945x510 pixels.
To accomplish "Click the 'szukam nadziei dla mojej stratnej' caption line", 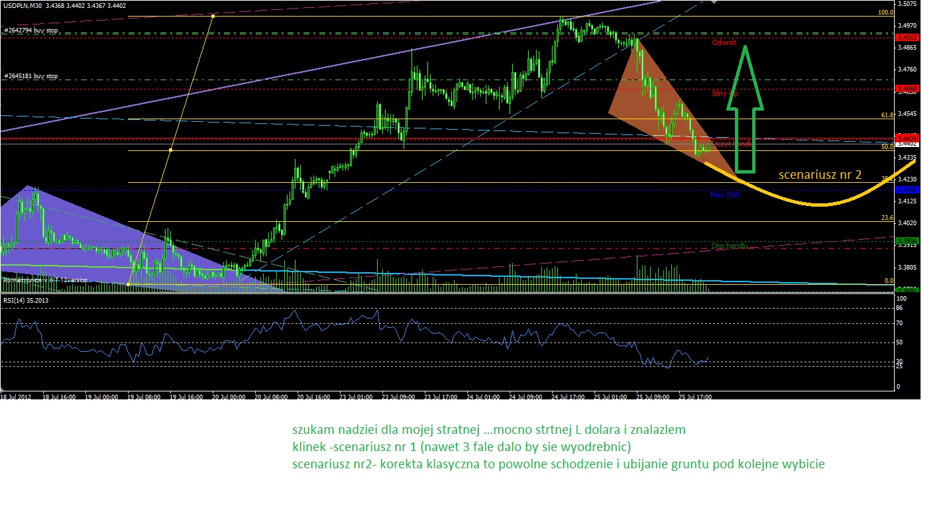I will (x=489, y=430).
